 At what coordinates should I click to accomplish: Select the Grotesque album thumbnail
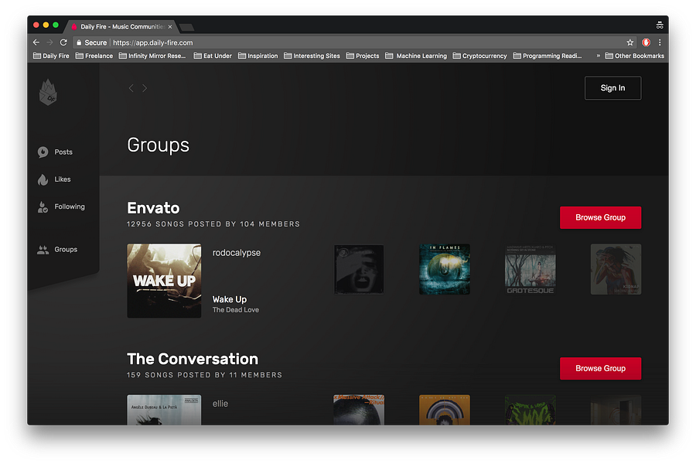point(530,269)
